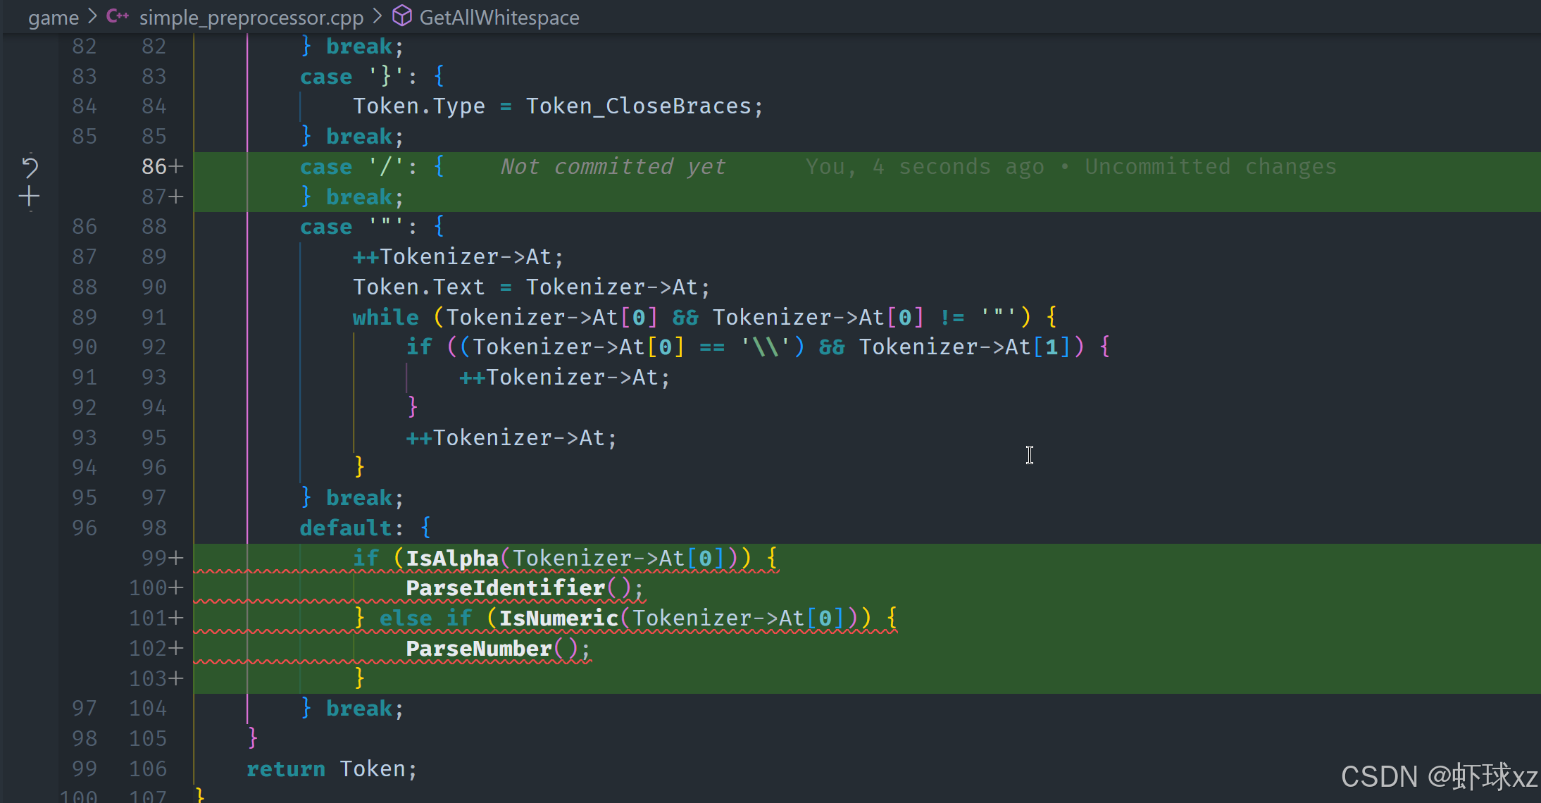Open simple_preprocessor.cpp breadcrumb dropdown
Image resolution: width=1541 pixels, height=803 pixels.
click(x=251, y=18)
